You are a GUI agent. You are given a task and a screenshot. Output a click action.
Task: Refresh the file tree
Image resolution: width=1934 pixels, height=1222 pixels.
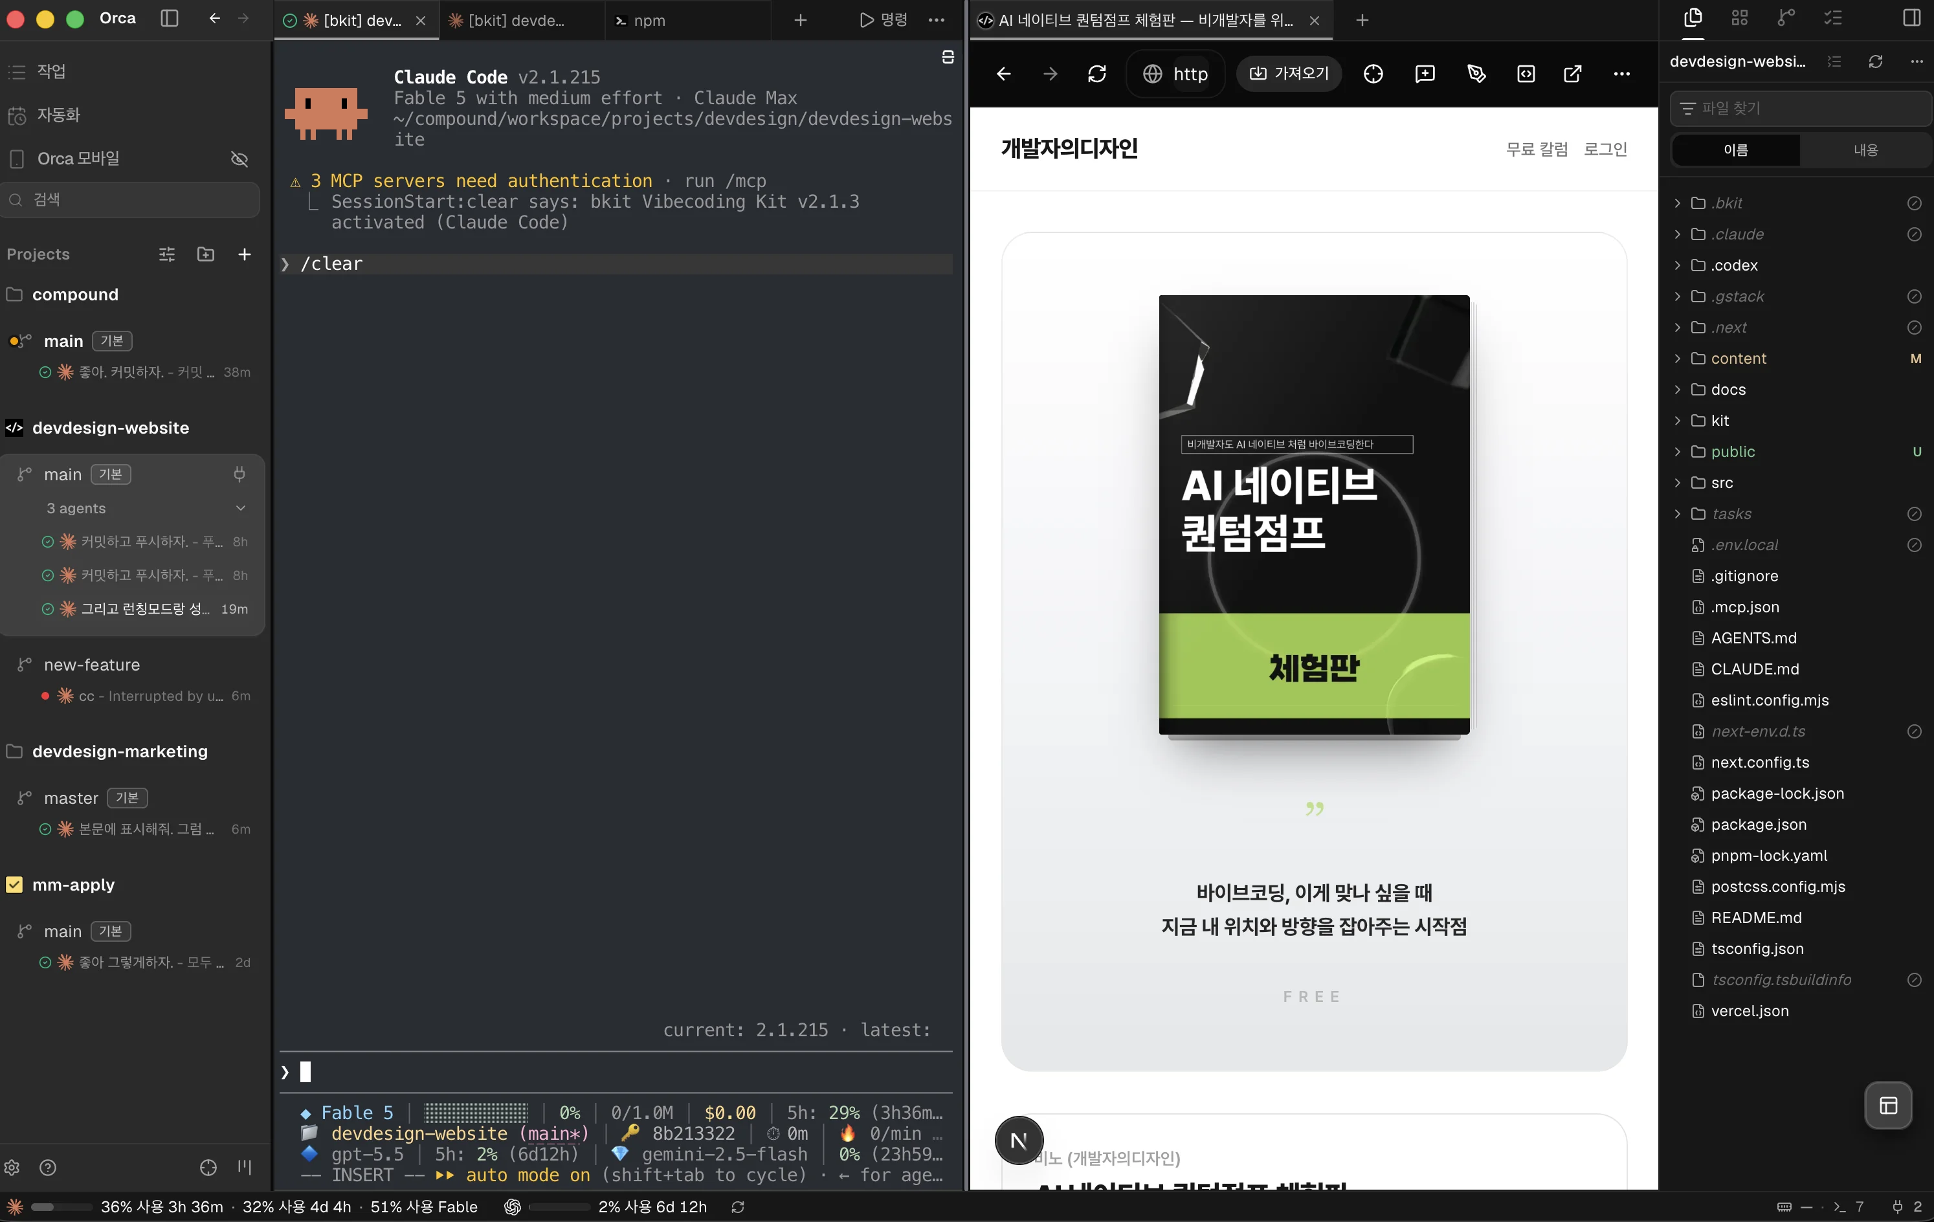(x=1875, y=62)
